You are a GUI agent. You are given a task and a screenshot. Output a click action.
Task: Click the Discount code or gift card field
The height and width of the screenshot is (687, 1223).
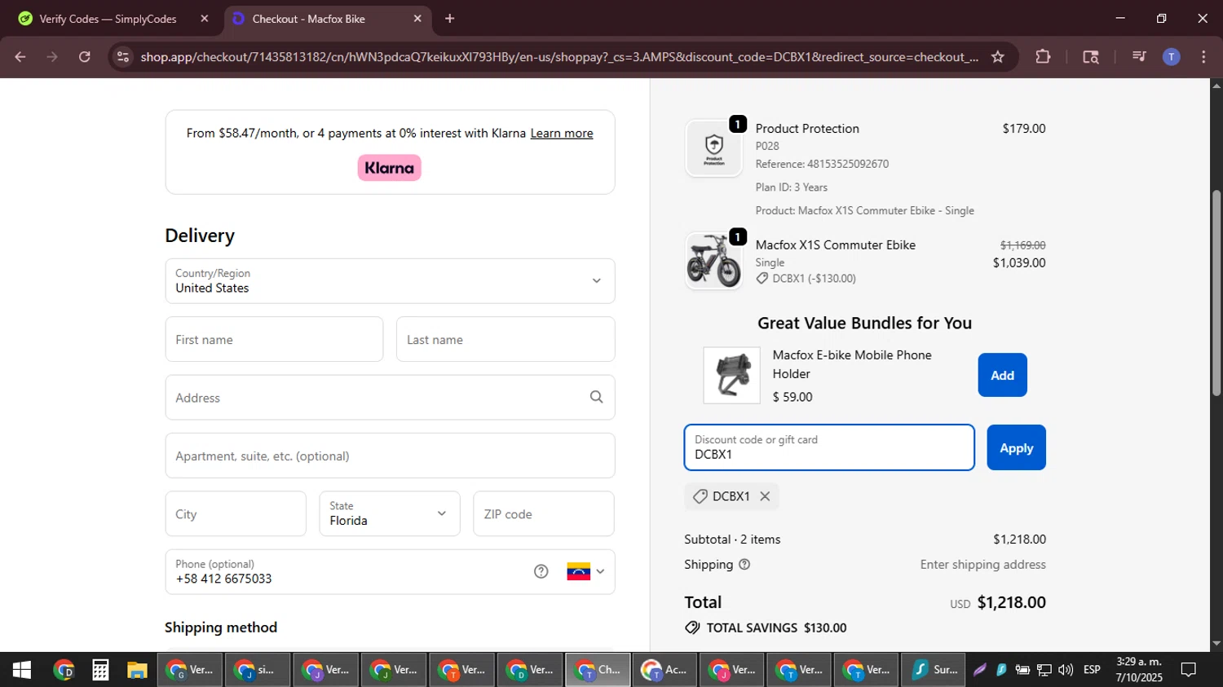(x=829, y=447)
